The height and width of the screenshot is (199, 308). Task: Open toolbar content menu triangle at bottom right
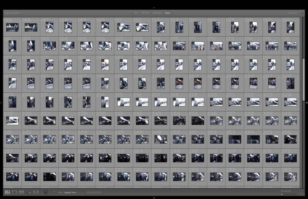[302, 192]
